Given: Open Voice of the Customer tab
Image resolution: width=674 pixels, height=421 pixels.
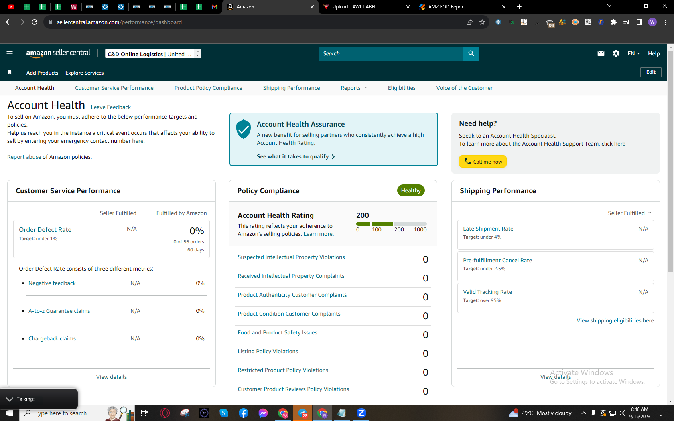Looking at the screenshot, I should [x=465, y=88].
